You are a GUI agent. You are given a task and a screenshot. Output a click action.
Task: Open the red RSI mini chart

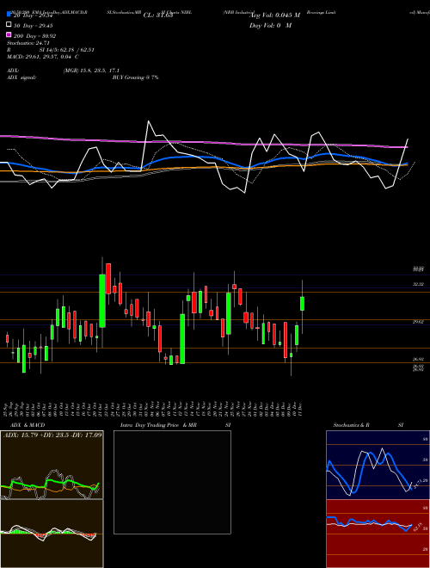coord(378,534)
